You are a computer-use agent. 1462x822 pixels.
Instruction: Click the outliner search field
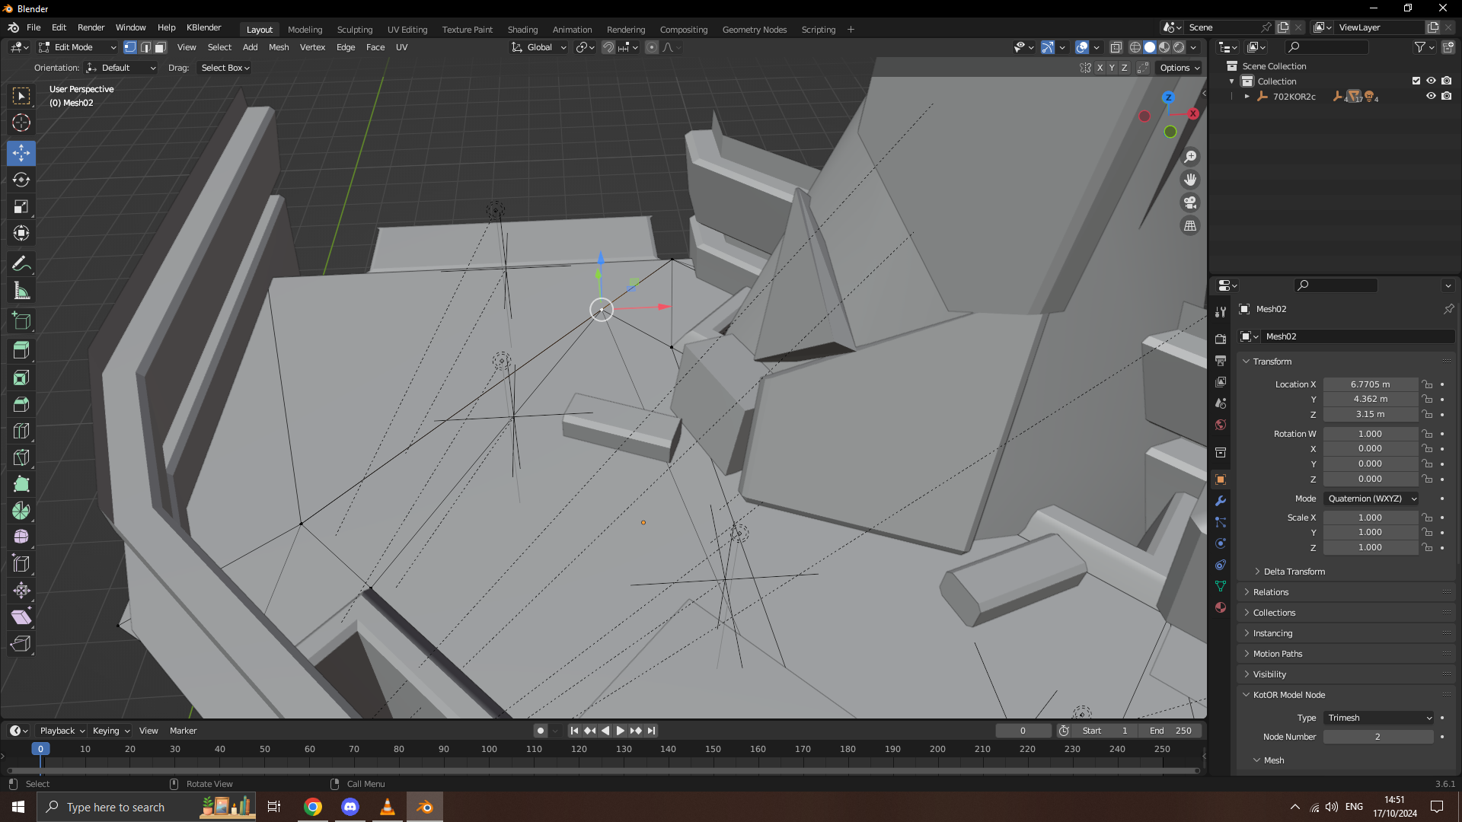[x=1326, y=47]
